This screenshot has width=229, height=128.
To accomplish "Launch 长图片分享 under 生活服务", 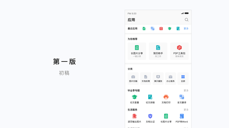I will (166, 118).
